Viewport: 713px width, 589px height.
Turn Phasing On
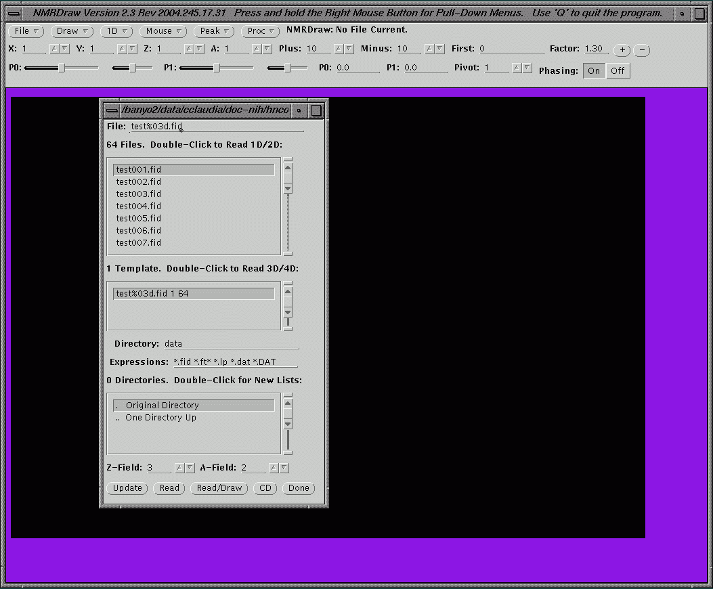(x=594, y=71)
